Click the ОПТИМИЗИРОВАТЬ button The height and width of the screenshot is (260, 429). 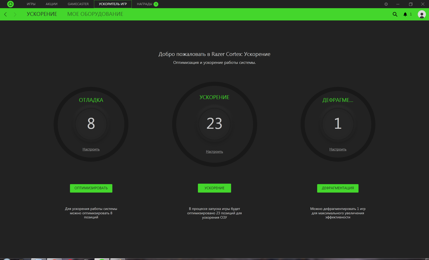[x=91, y=188]
